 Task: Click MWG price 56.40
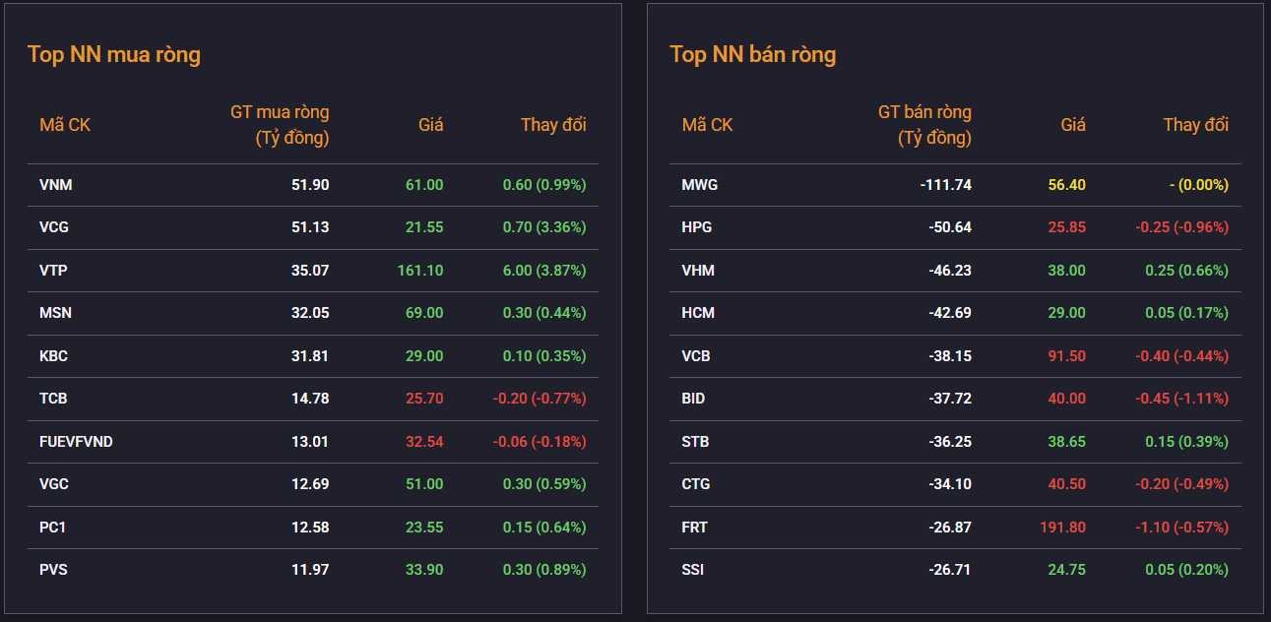[x=1067, y=185]
